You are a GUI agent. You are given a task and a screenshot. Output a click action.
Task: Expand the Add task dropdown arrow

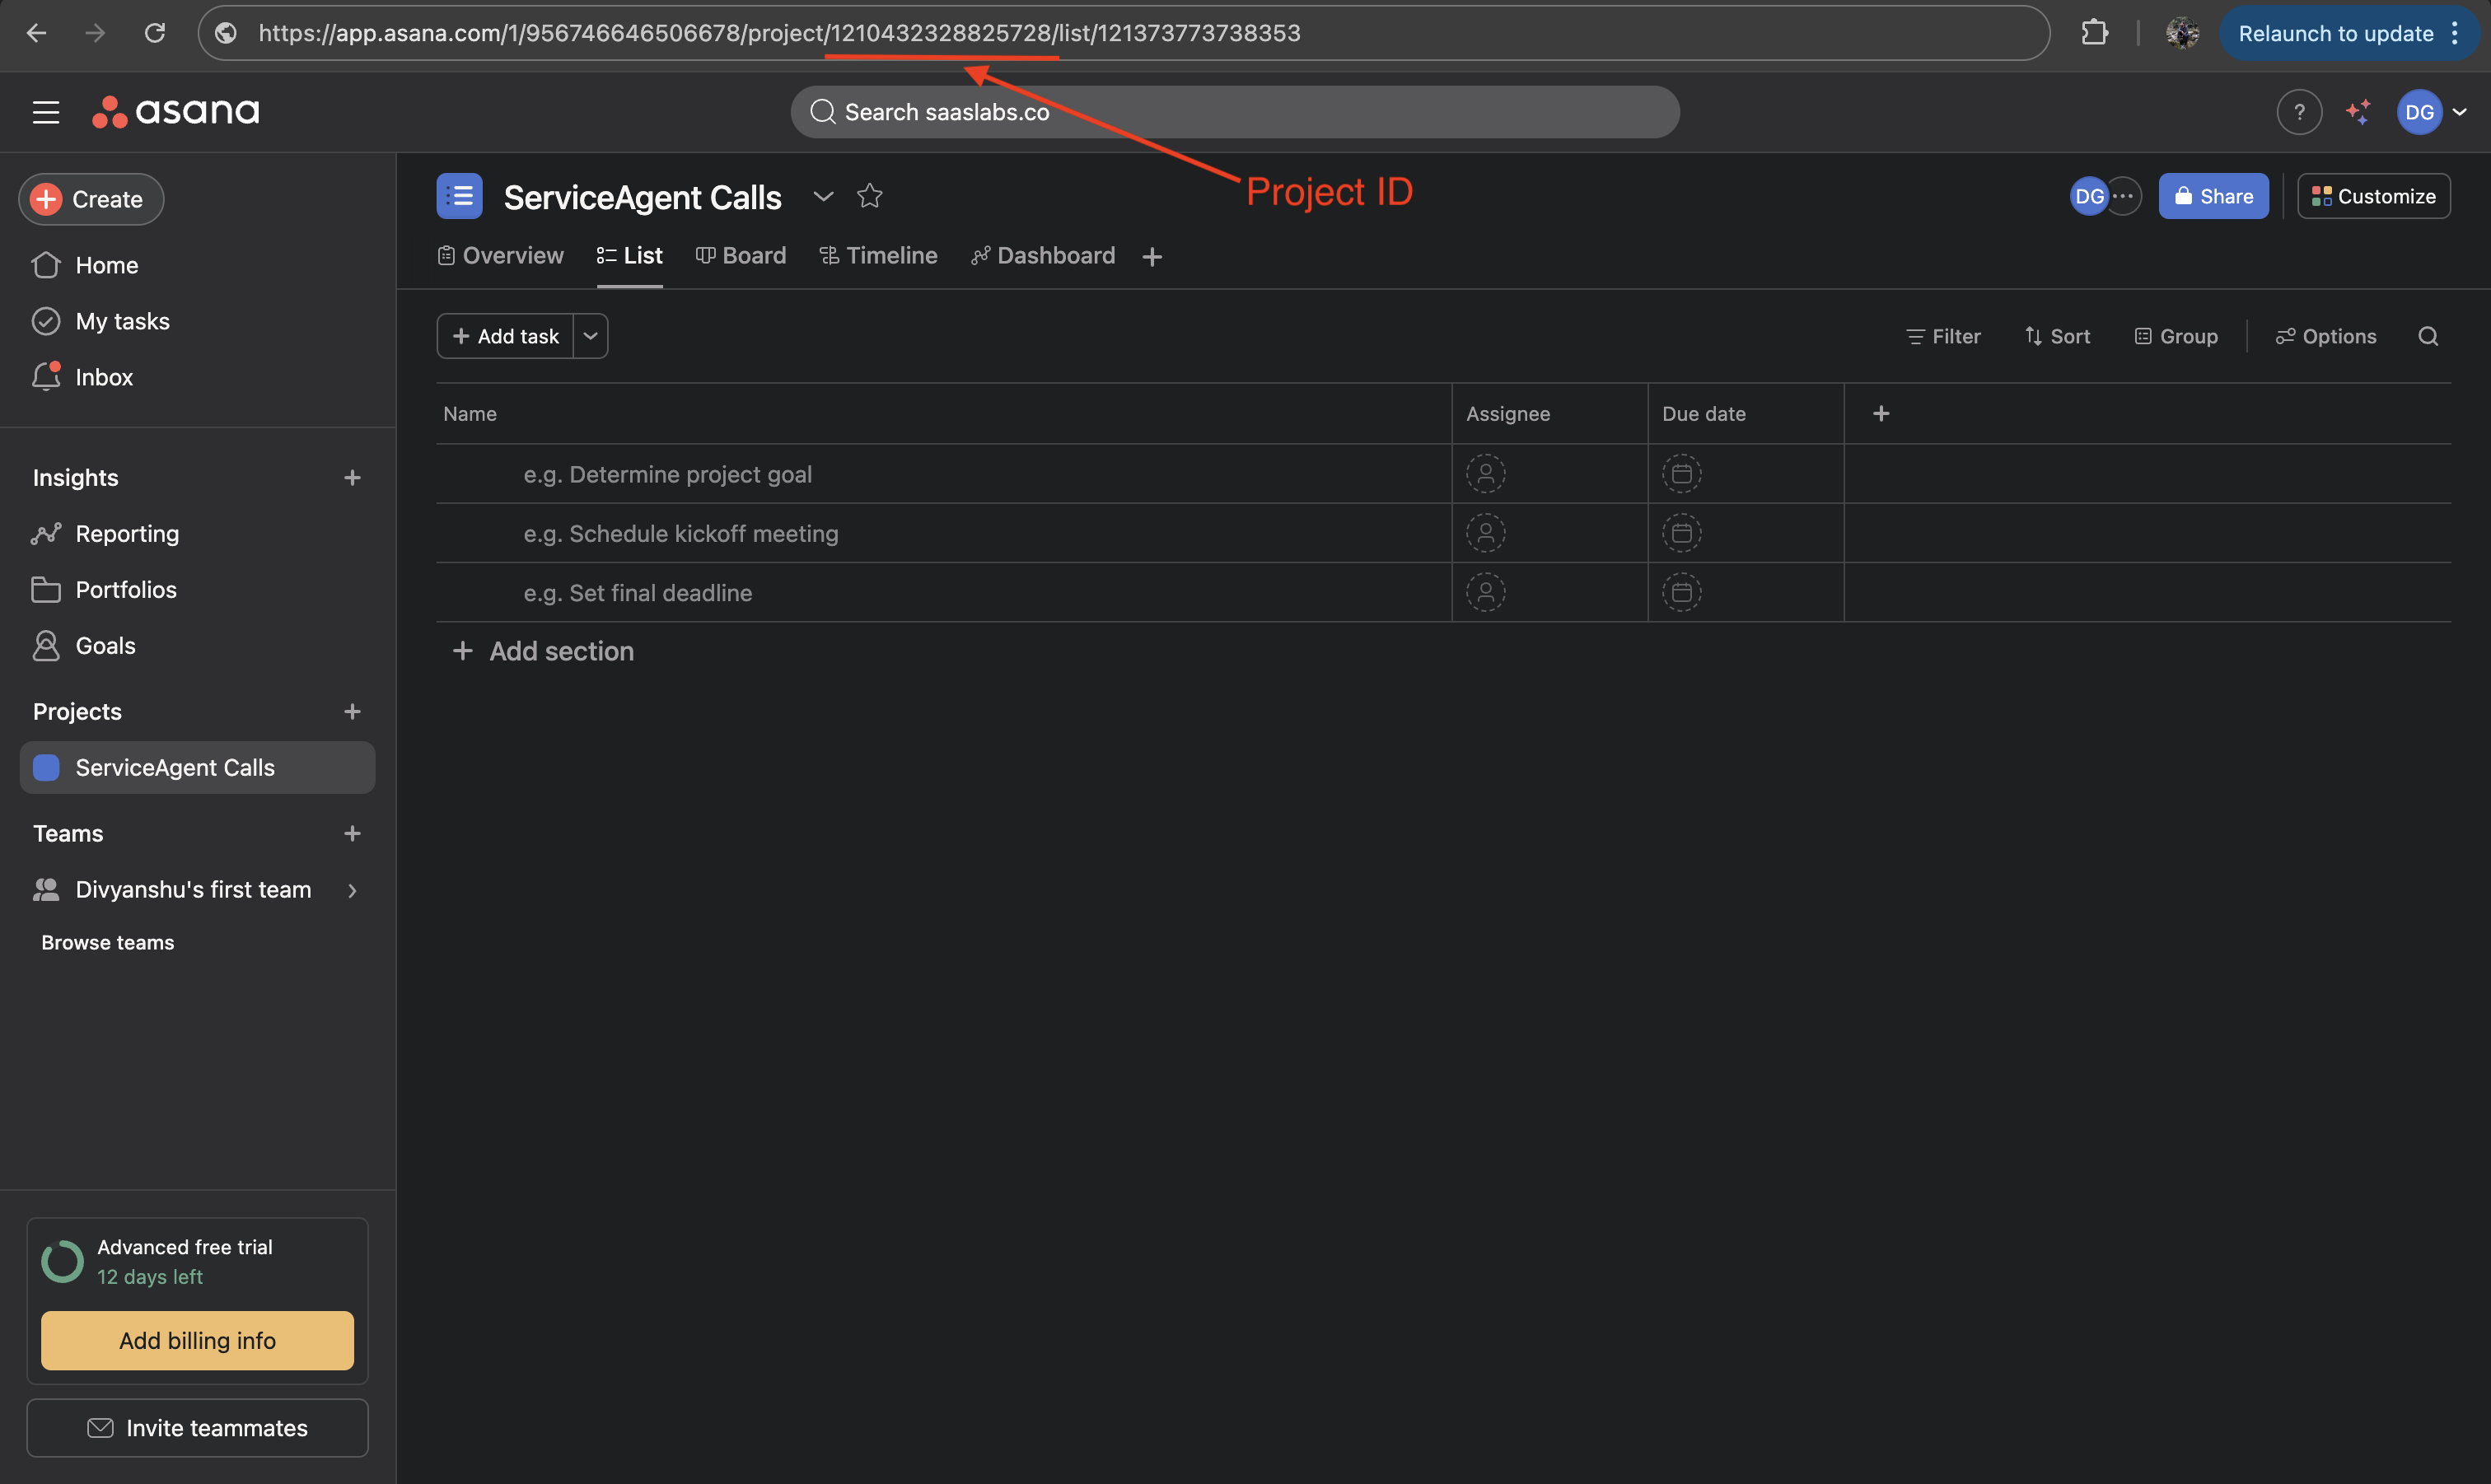pyautogui.click(x=590, y=336)
